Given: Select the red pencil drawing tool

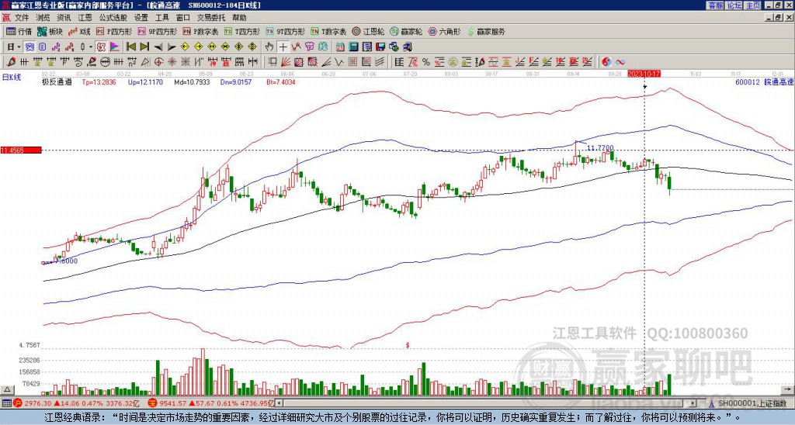Looking at the screenshot, I should point(11,62).
